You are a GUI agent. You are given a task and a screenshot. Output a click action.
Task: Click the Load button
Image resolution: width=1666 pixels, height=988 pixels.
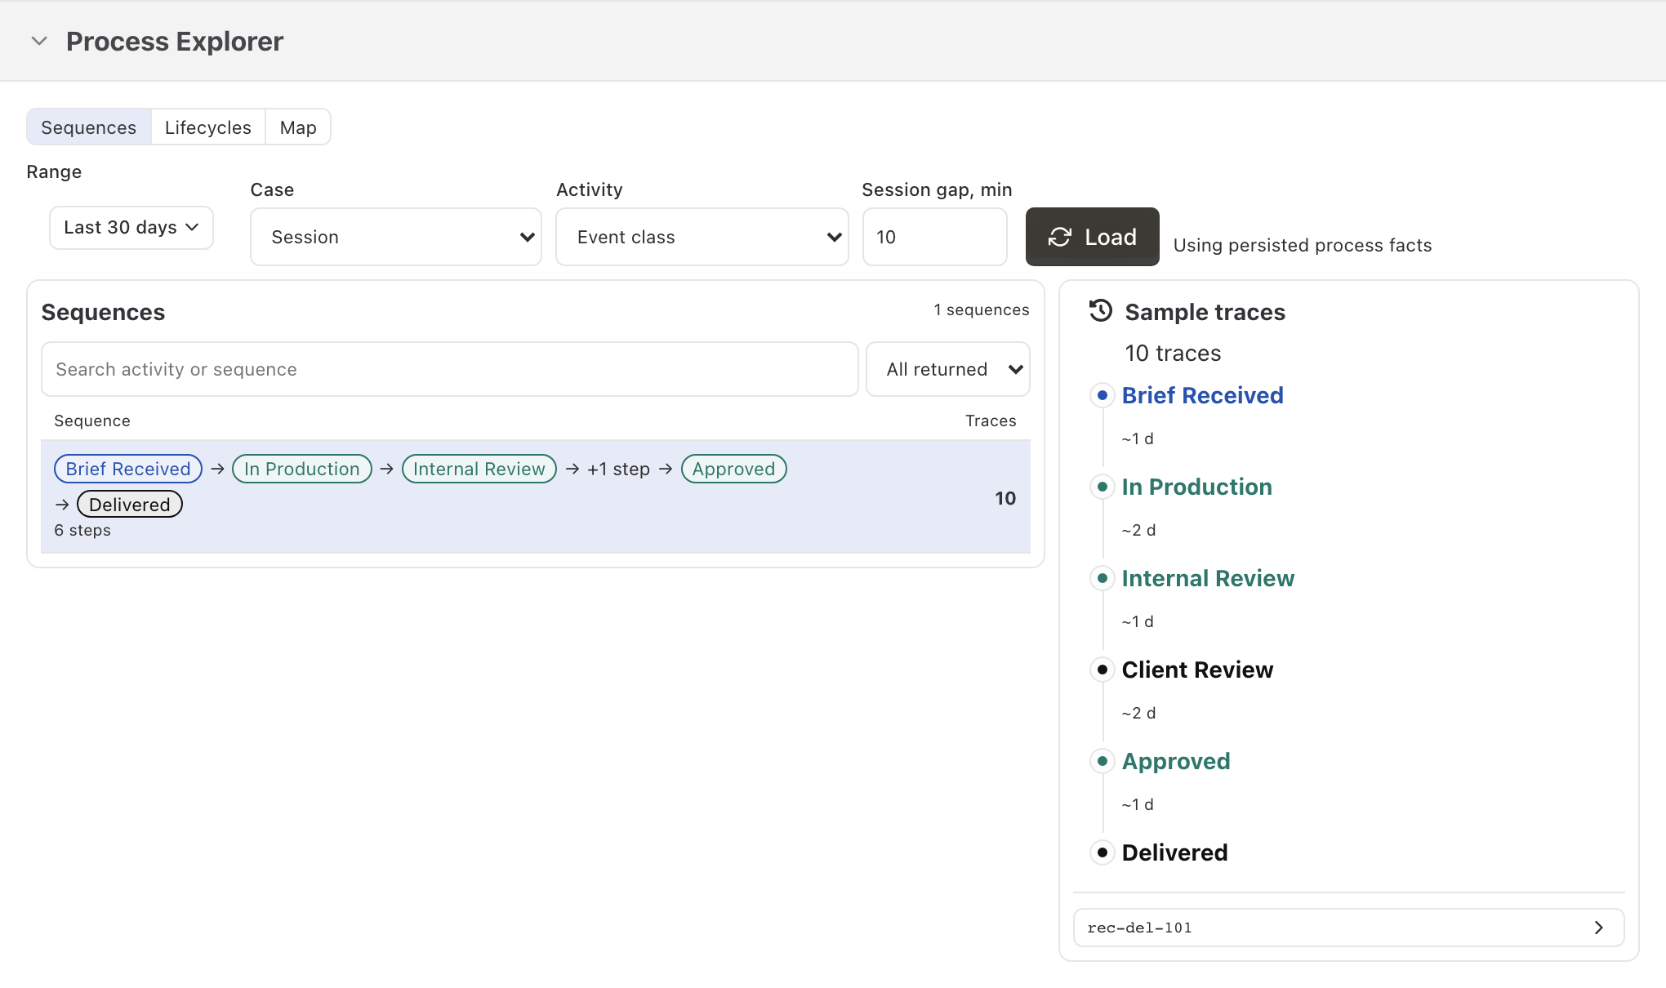tap(1092, 237)
